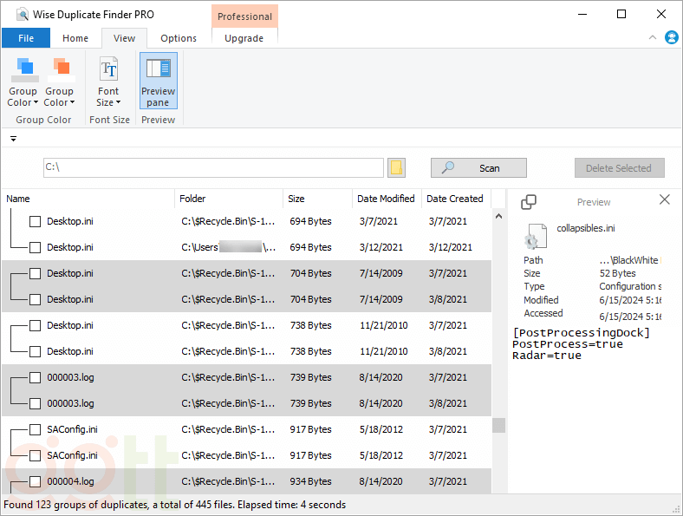Open the first Group Color dropdown arrow
The height and width of the screenshot is (516, 683).
[36, 103]
